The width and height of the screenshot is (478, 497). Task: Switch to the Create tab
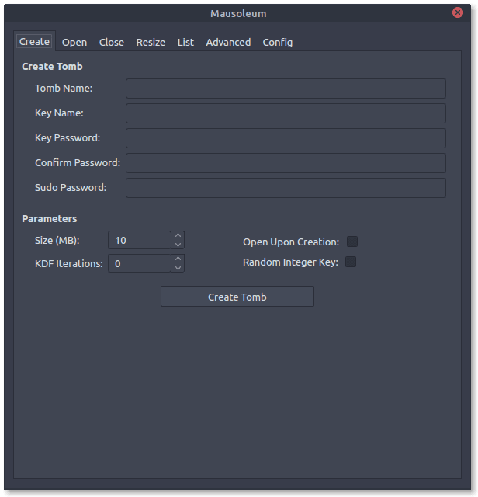tap(34, 41)
